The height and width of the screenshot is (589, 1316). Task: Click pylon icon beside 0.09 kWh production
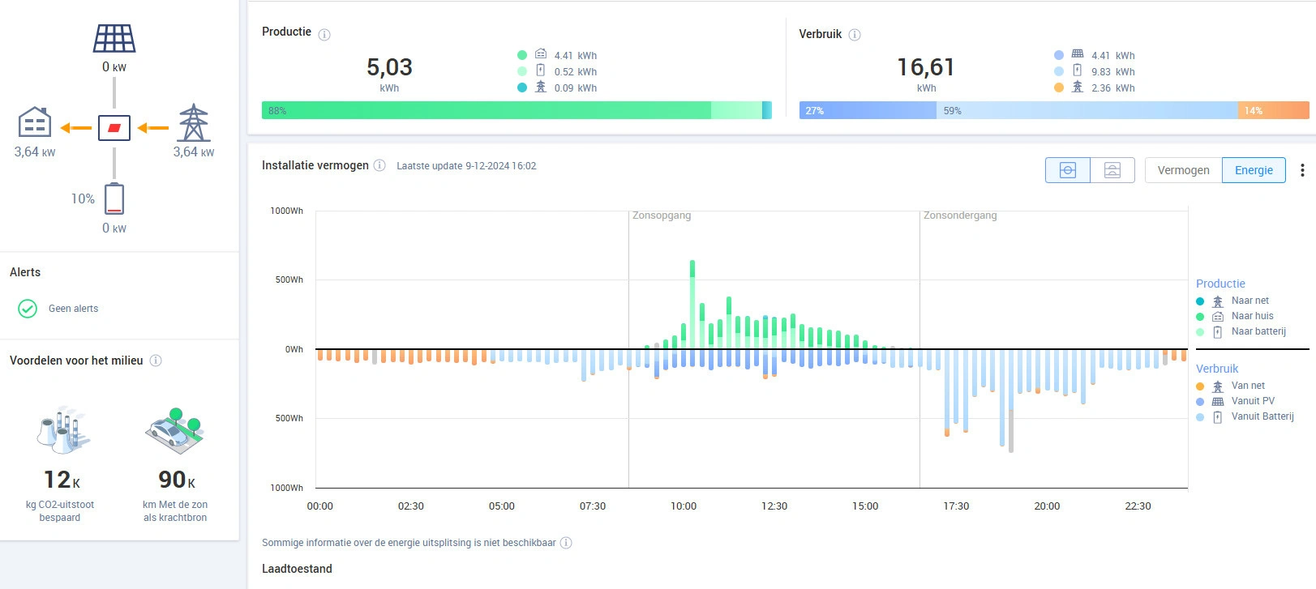tap(541, 87)
